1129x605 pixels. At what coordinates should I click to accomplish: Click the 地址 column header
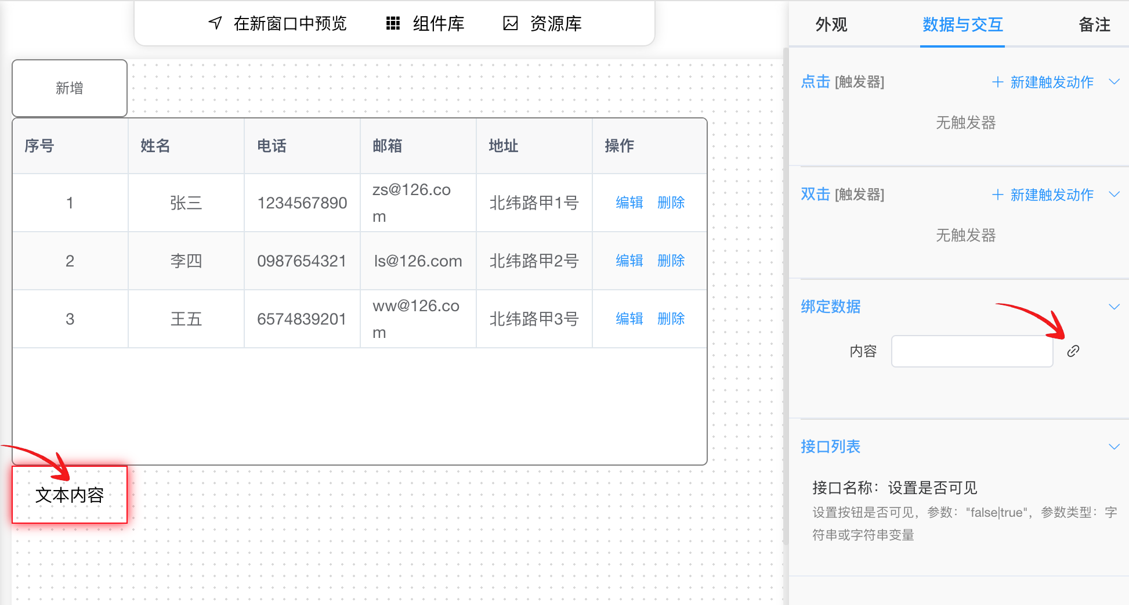pyautogui.click(x=534, y=146)
